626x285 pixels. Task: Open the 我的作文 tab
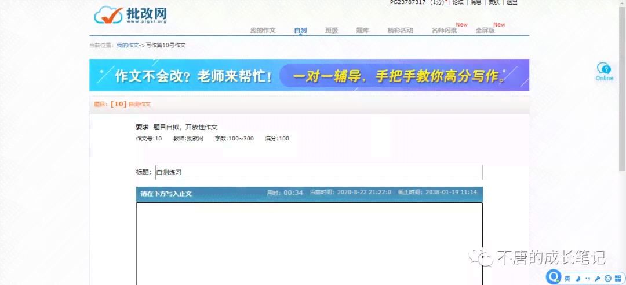[x=263, y=30]
